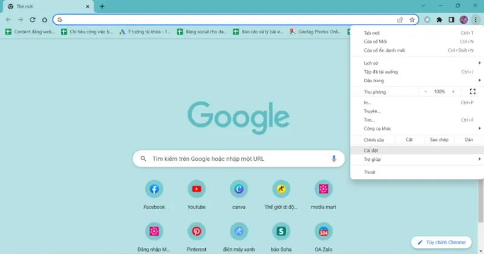Open the Extensions puzzle icon
This screenshot has width=484, height=254.
439,20
